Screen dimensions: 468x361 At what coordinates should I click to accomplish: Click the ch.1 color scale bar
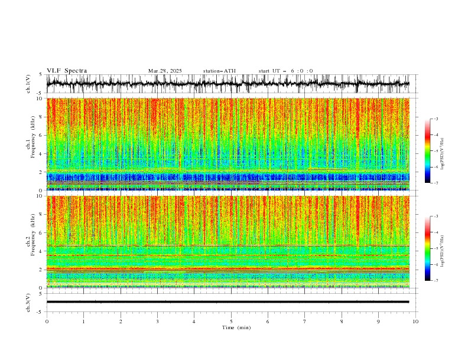[x=427, y=151]
